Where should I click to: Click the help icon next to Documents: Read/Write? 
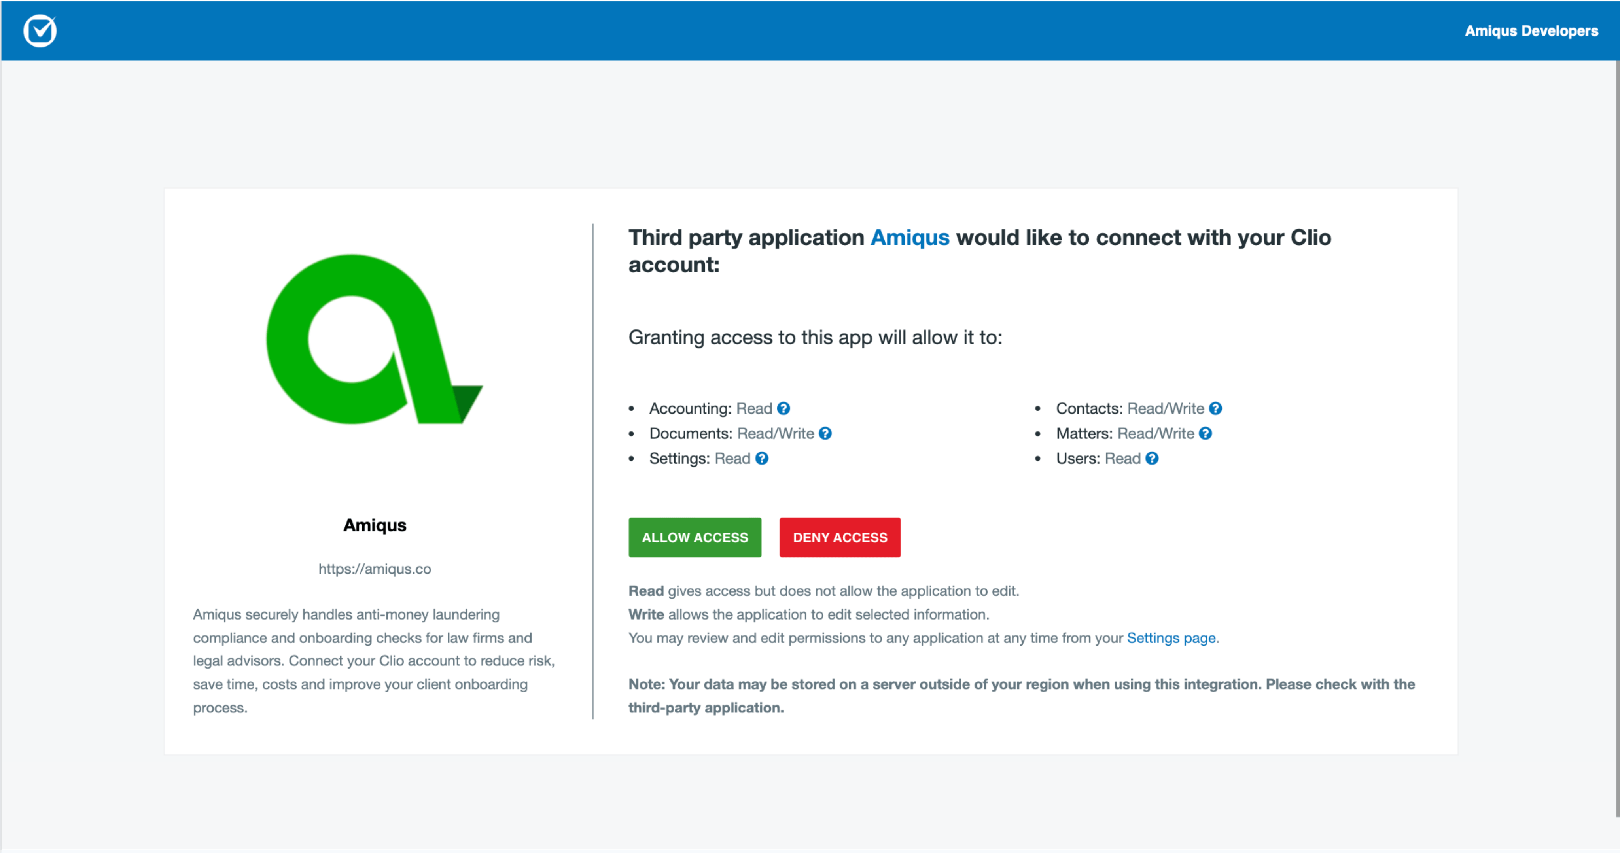[825, 434]
